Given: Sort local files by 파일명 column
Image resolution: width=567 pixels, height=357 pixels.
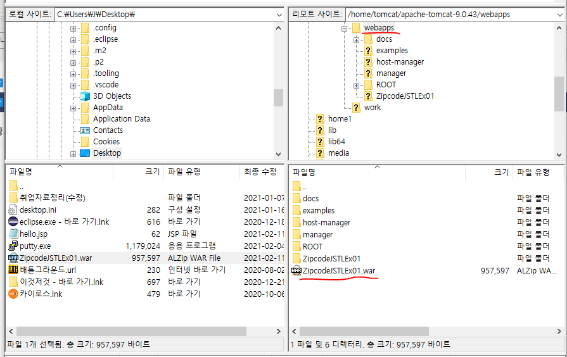Looking at the screenshot, I should click(x=60, y=172).
